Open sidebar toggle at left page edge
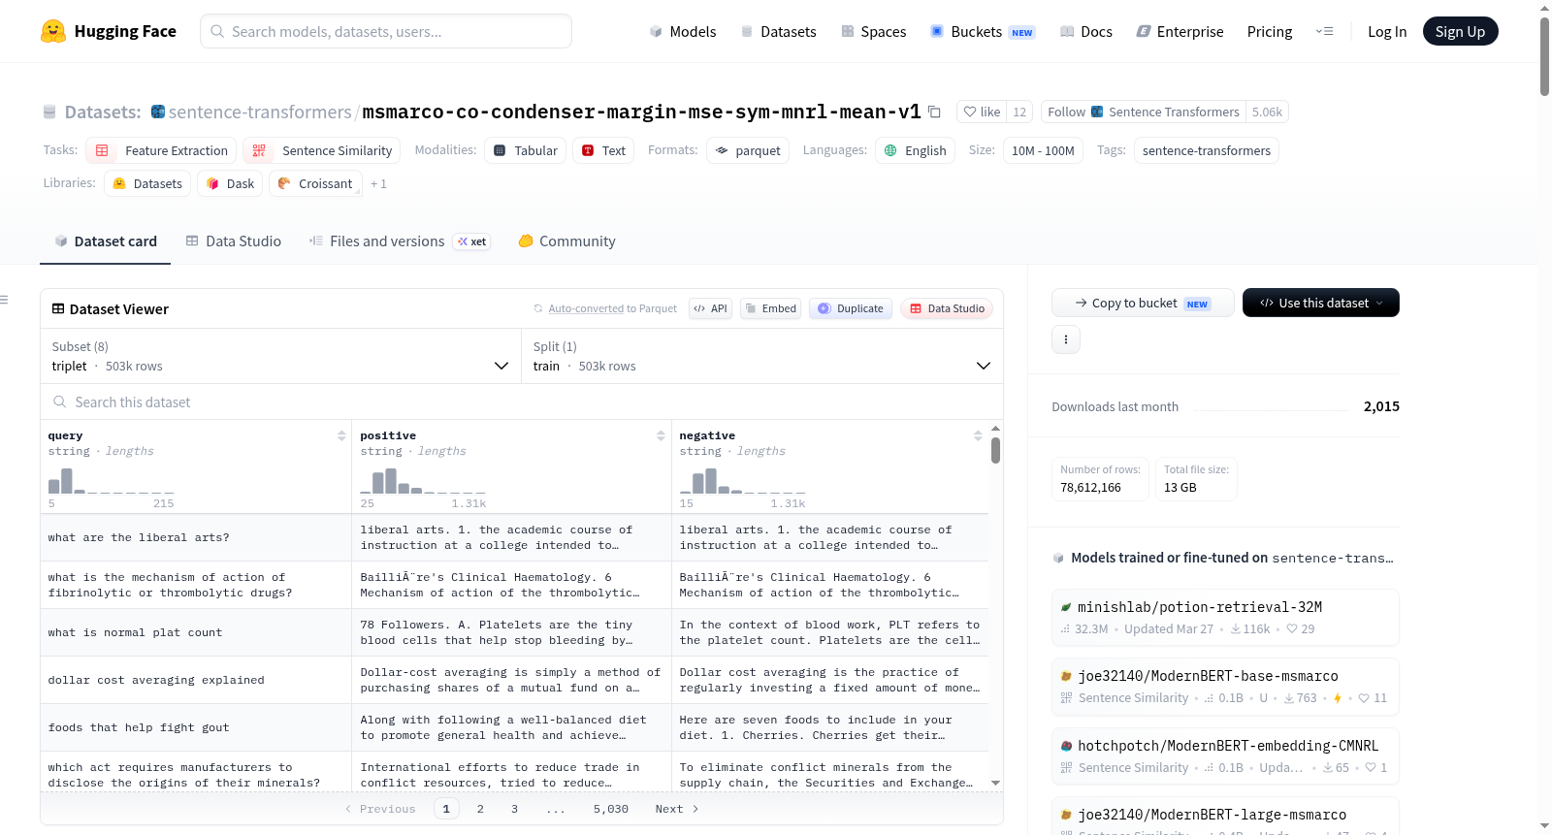This screenshot has width=1552, height=835. tap(5, 300)
